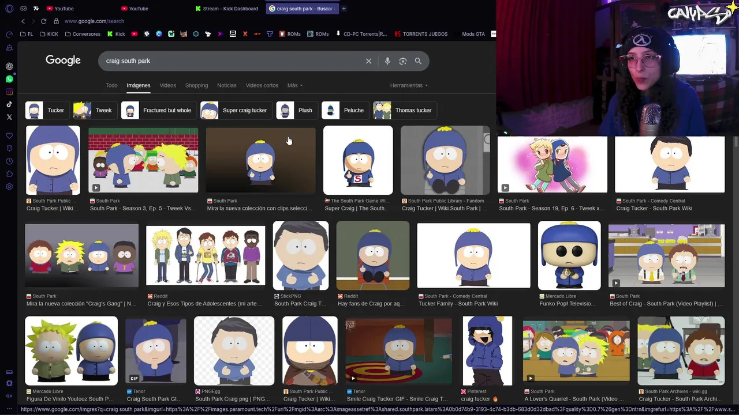
Task: Open Google Lens image search
Action: [x=403, y=61]
